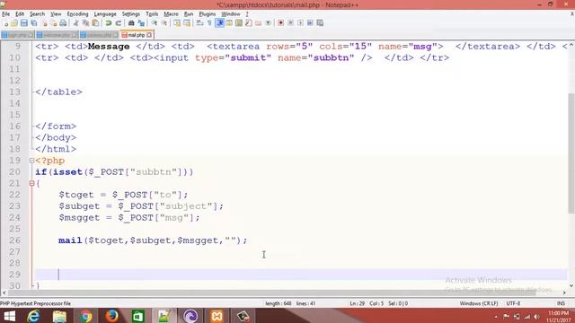This screenshot has width=575, height=323.
Task: Click the Copy toolbar icon
Action: [85, 23]
